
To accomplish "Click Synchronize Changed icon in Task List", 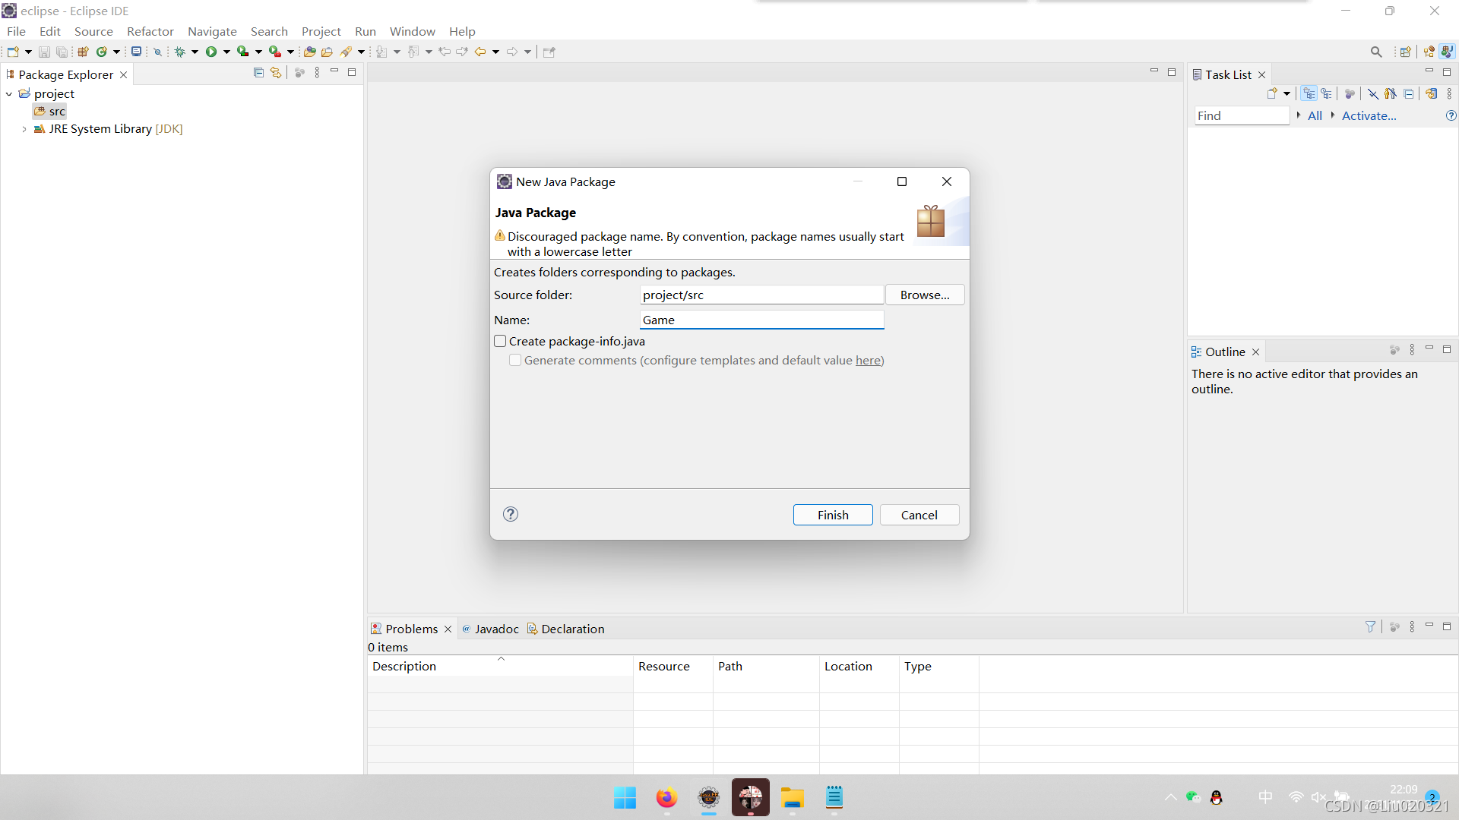I will click(1431, 93).
